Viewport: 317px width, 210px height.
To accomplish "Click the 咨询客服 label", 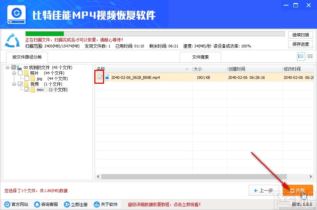I will point(50,204).
